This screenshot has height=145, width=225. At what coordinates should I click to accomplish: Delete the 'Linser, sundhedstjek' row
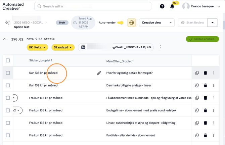pyautogui.click(x=206, y=123)
